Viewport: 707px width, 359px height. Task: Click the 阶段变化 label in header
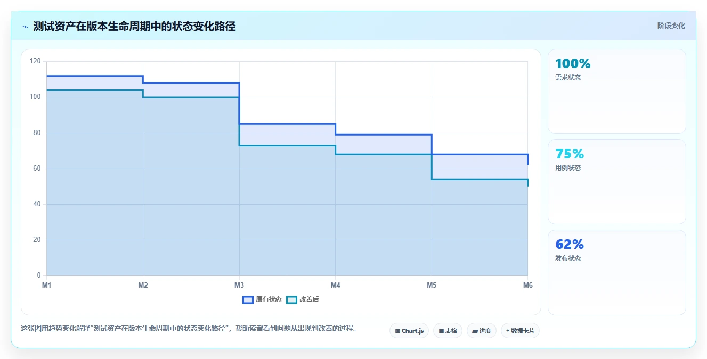tap(671, 26)
